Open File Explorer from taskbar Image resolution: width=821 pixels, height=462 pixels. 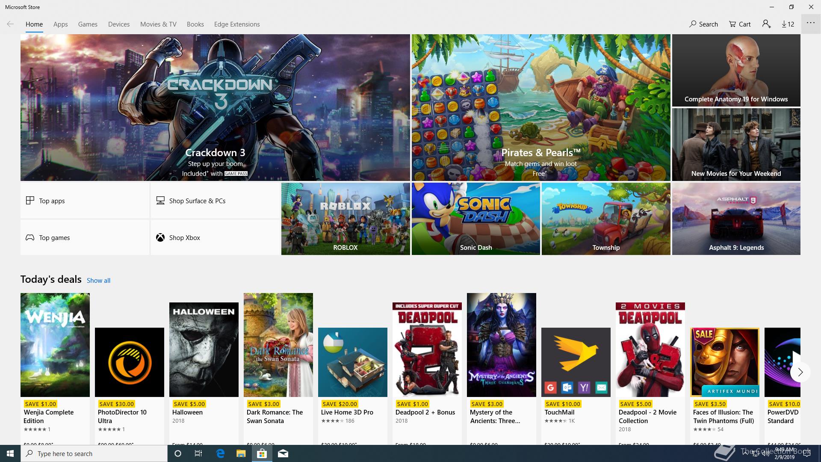pos(241,453)
